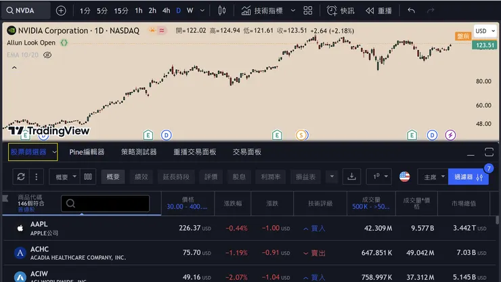Open the ACHC Acadia Healthcare row
Viewport: 501px width, 282px height.
249,253
